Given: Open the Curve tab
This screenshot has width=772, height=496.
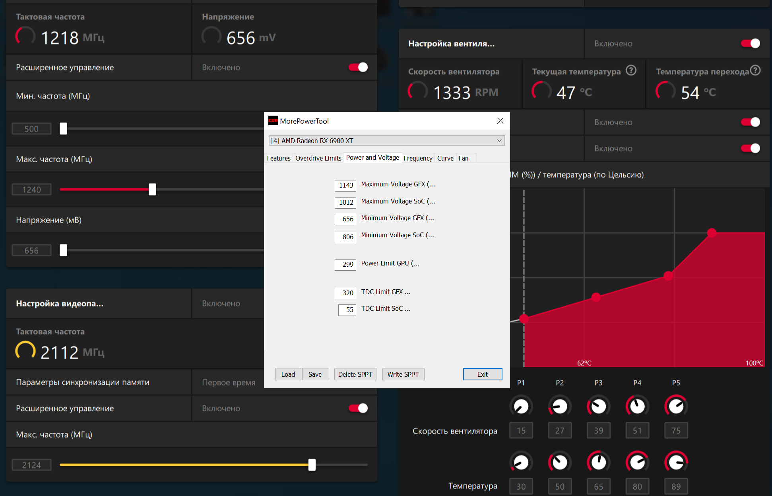Looking at the screenshot, I should tap(445, 158).
